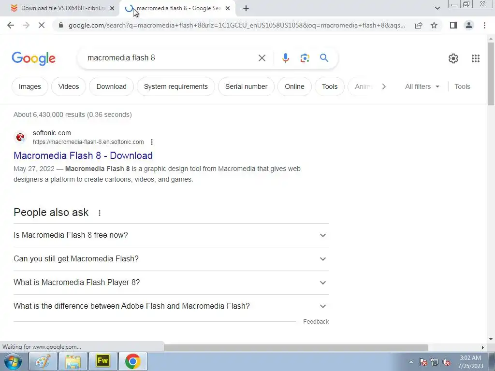Image resolution: width=495 pixels, height=371 pixels.
Task: Open Google apps grid
Action: coord(476,58)
